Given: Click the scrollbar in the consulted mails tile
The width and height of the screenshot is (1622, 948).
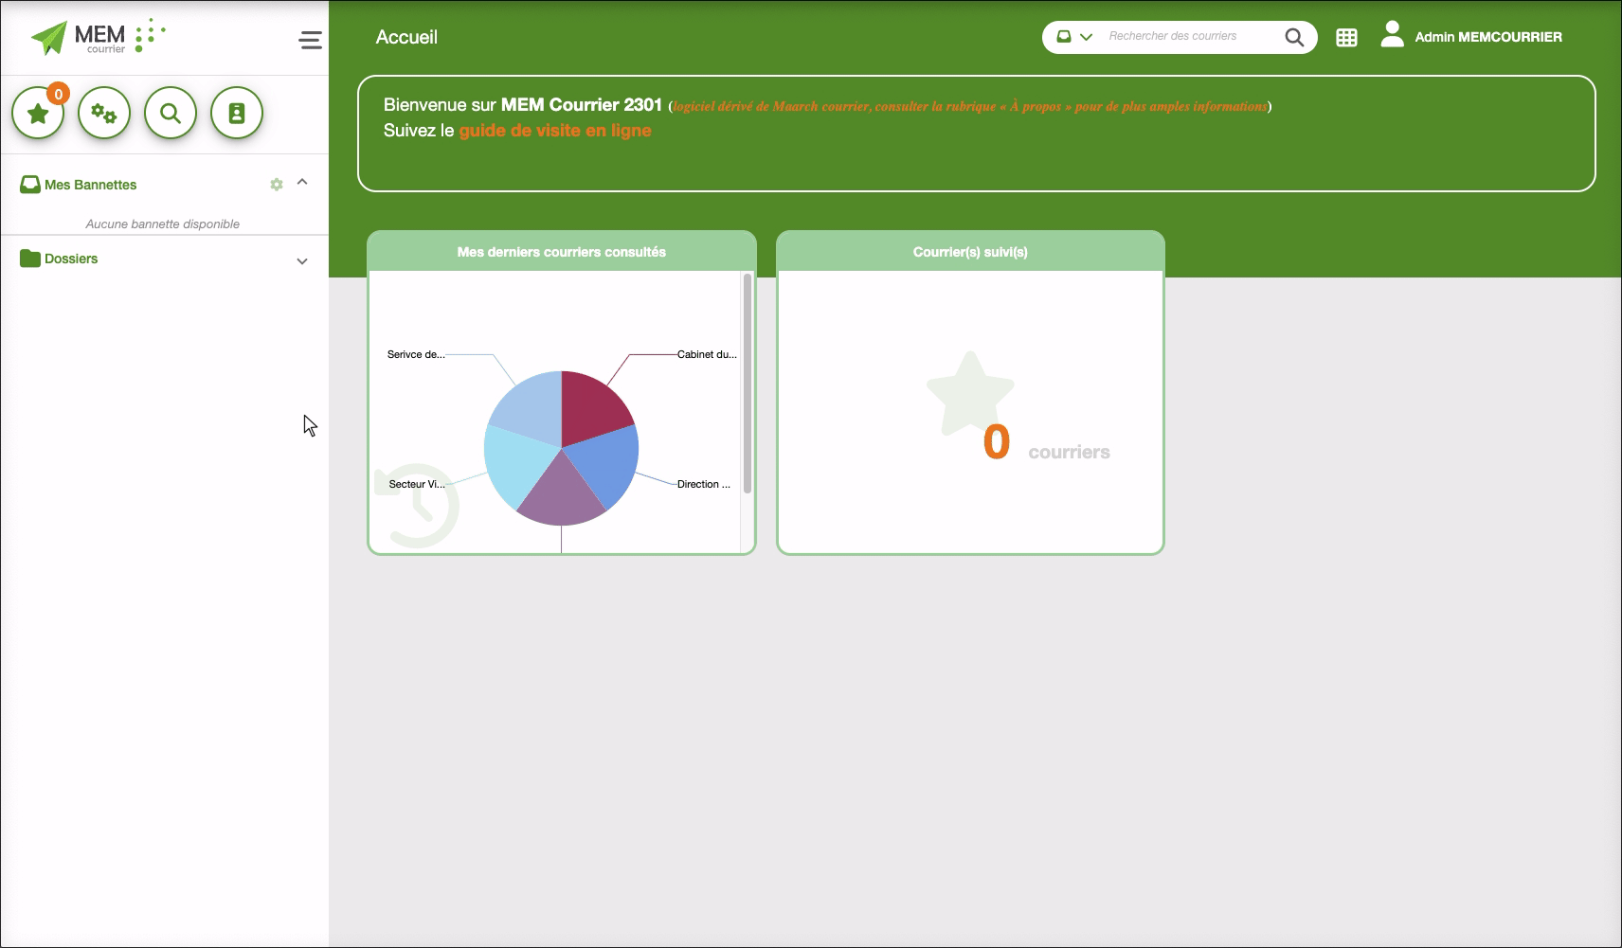Looking at the screenshot, I should 748,384.
